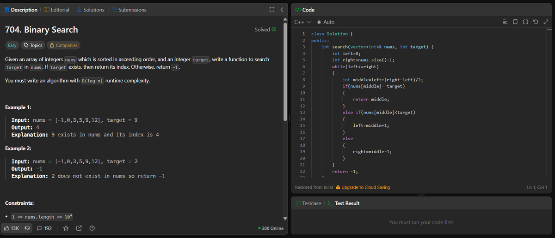Screen dimensions: 555x238
Task: Like the problem with thumbs-up 13K
Action: click(12, 228)
